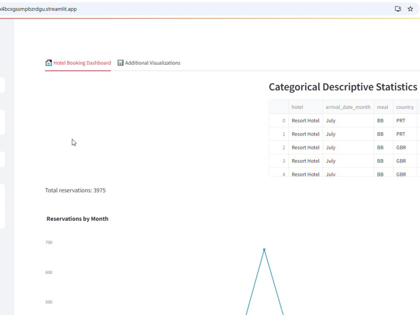Click the Reservations by Month chart title

point(77,219)
